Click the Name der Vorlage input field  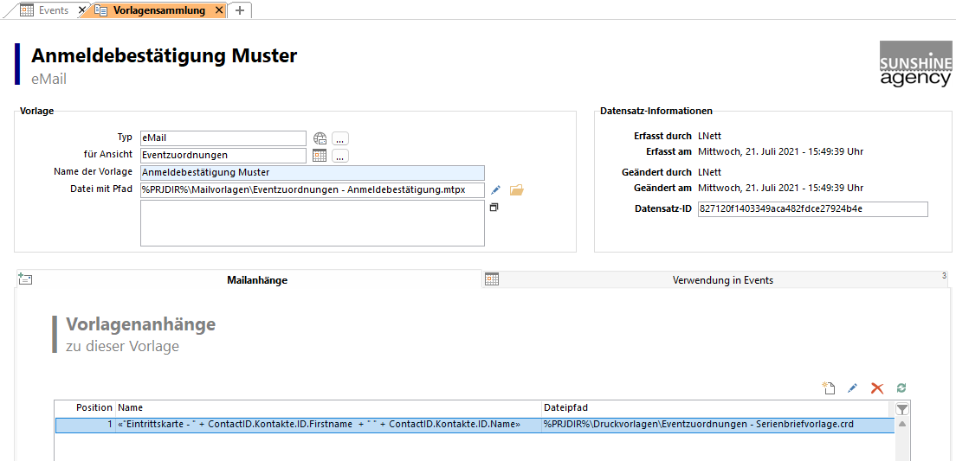[312, 172]
